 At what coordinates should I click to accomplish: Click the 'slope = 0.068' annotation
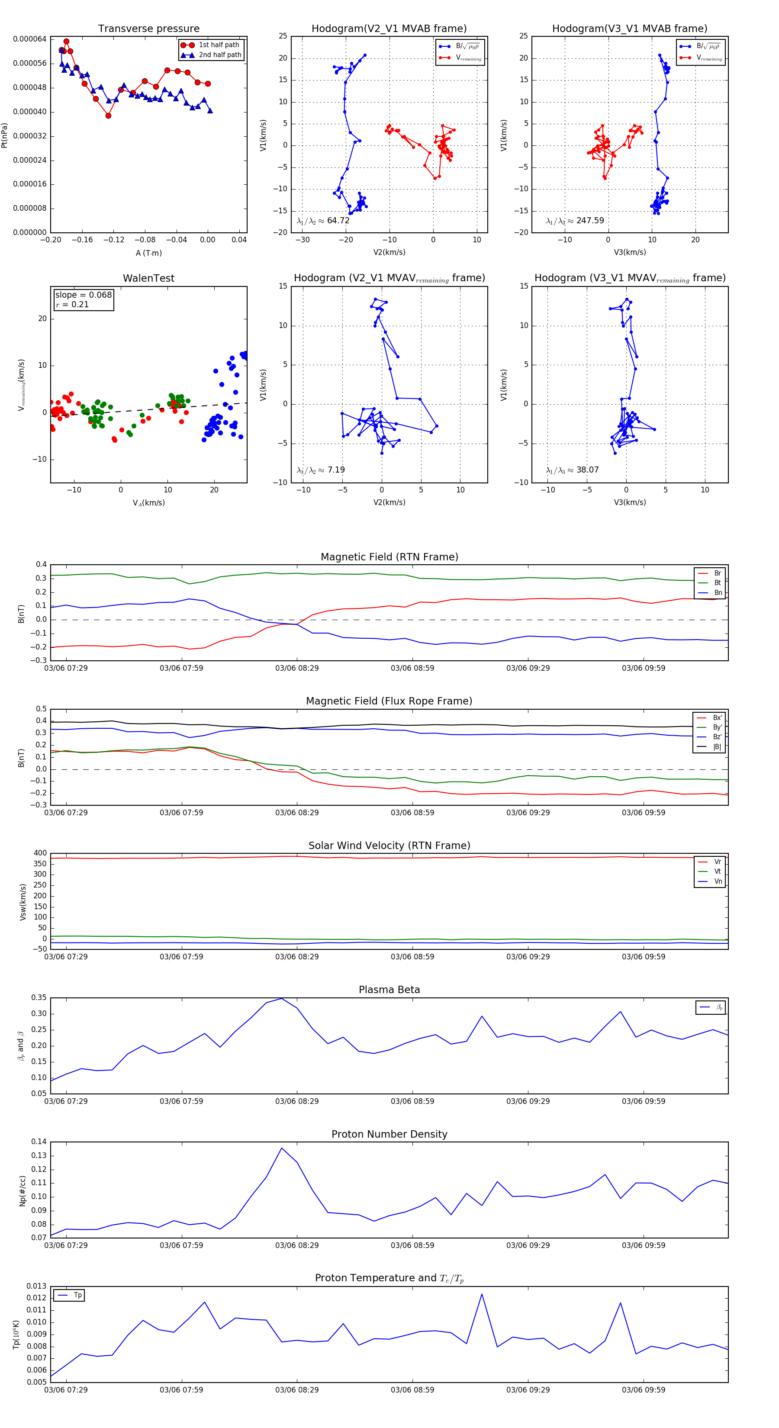pyautogui.click(x=83, y=295)
